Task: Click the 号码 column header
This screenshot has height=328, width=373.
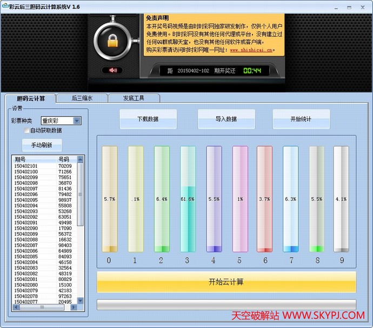Action: click(x=64, y=159)
